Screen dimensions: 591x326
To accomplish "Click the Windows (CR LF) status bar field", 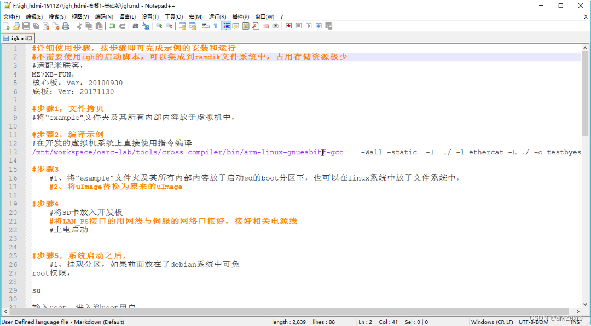I will pyautogui.click(x=491, y=322).
